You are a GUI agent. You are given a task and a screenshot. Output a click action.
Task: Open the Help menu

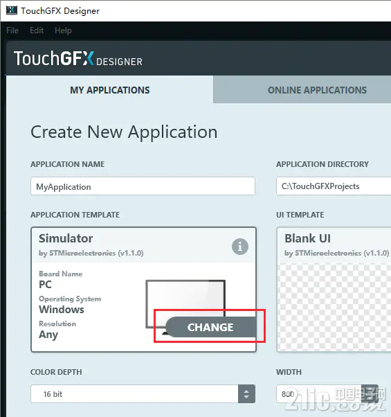(x=63, y=30)
